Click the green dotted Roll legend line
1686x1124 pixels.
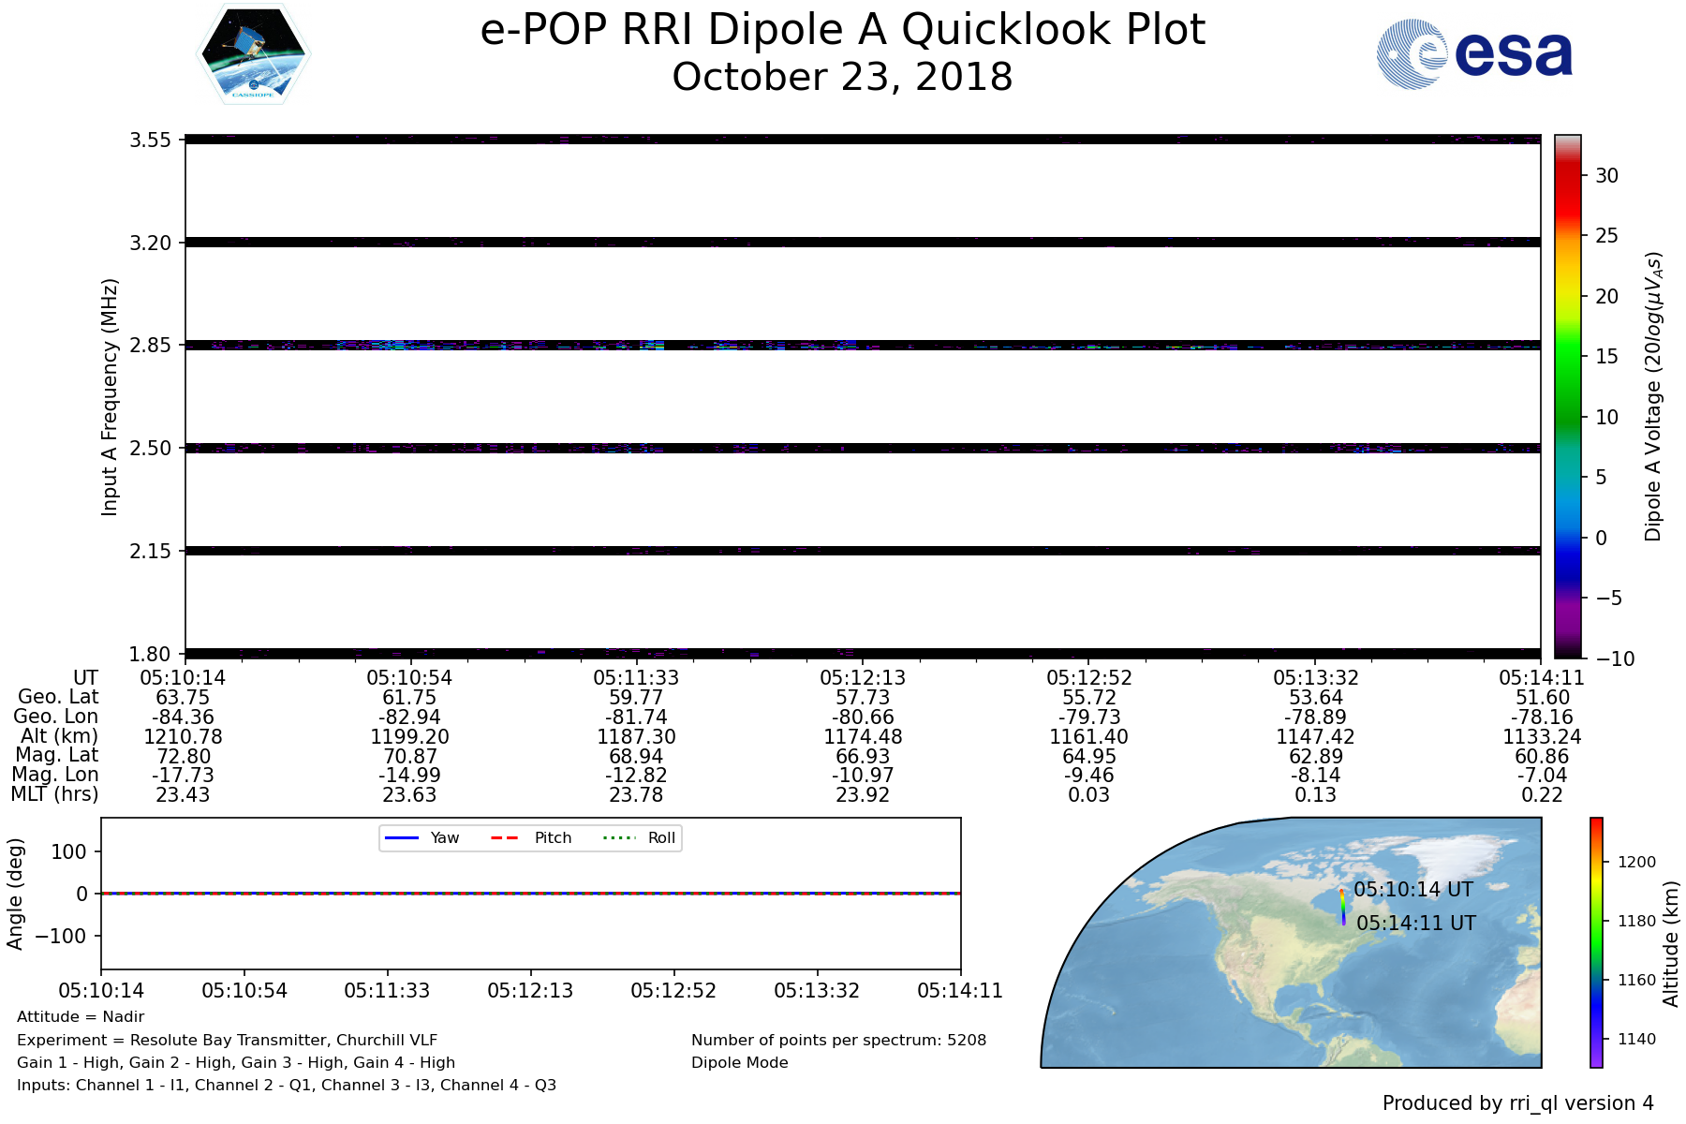click(618, 837)
